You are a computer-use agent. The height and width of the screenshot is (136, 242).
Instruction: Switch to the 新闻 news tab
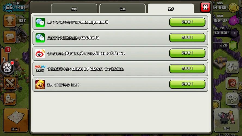[x=74, y=9]
